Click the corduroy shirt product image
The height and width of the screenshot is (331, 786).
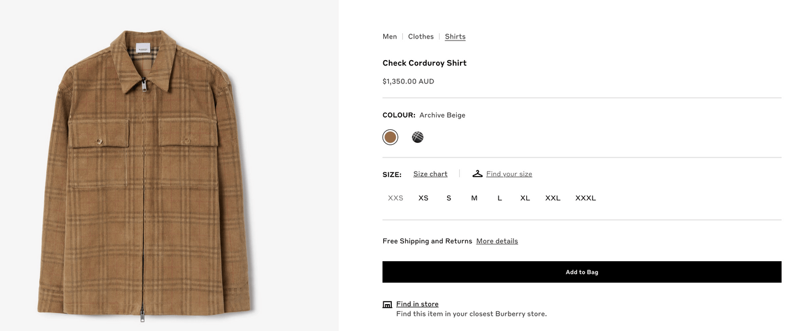pyautogui.click(x=147, y=175)
